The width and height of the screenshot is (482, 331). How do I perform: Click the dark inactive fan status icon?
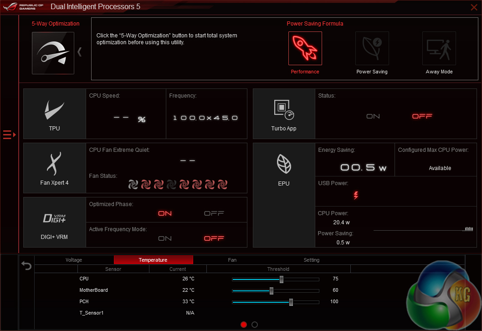pyautogui.click(x=171, y=184)
